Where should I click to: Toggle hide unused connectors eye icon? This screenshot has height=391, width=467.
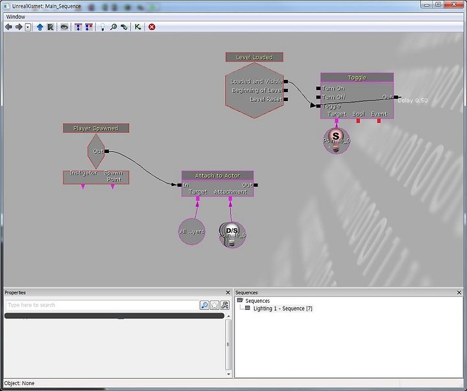[x=64, y=27]
